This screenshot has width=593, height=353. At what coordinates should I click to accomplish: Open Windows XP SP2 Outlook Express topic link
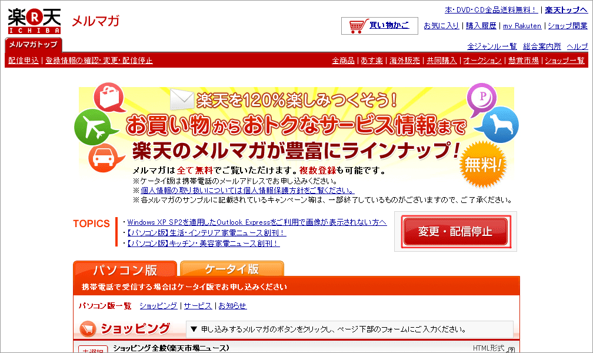click(x=256, y=222)
